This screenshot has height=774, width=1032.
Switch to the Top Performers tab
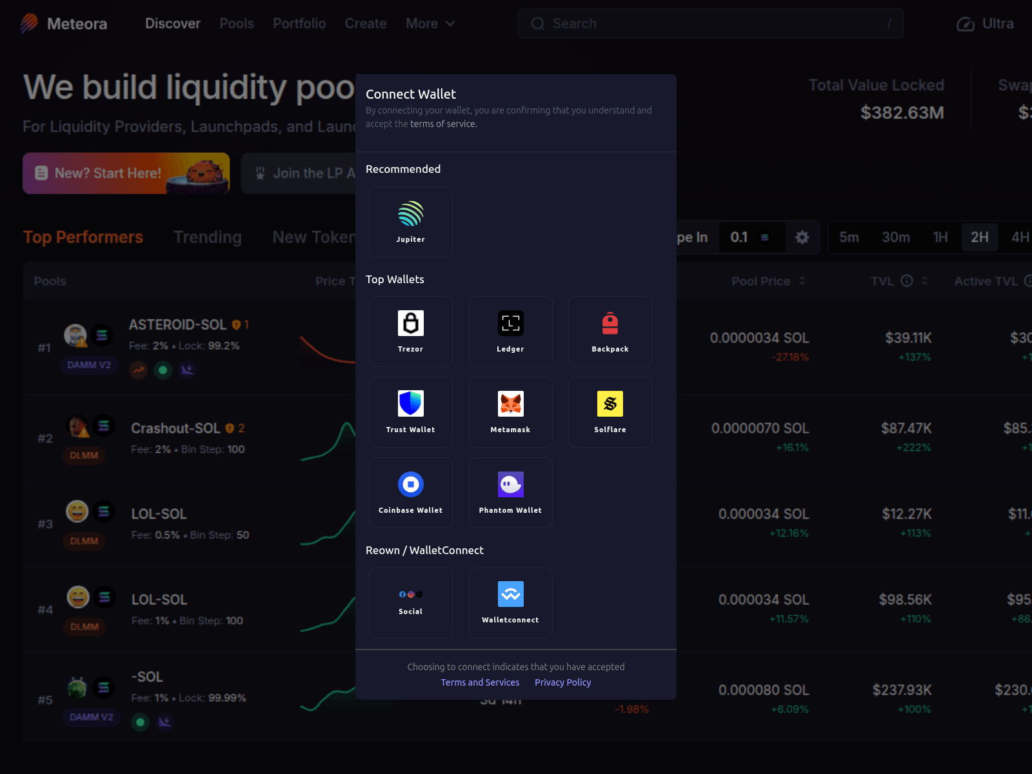coord(83,237)
